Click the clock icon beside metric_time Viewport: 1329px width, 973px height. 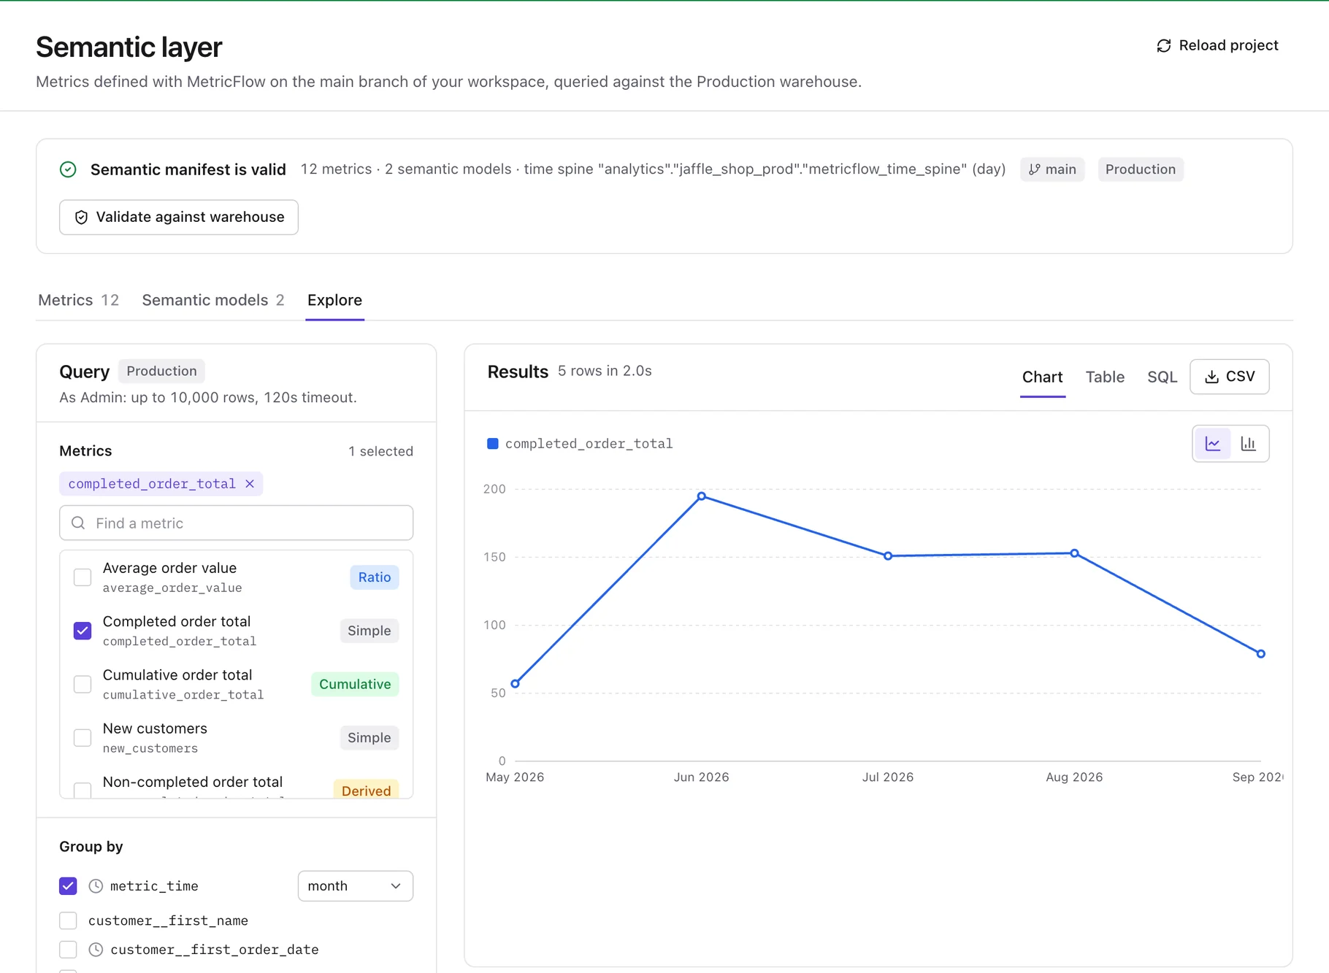click(x=96, y=886)
